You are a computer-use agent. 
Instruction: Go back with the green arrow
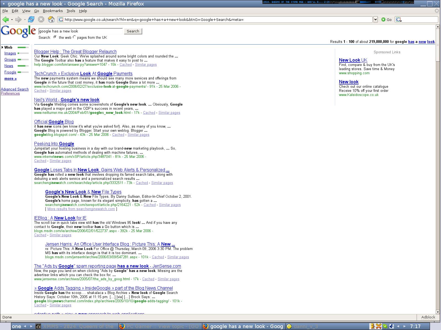click(x=5, y=20)
